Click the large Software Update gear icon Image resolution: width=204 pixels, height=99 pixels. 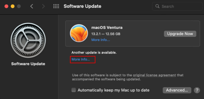click(x=28, y=40)
